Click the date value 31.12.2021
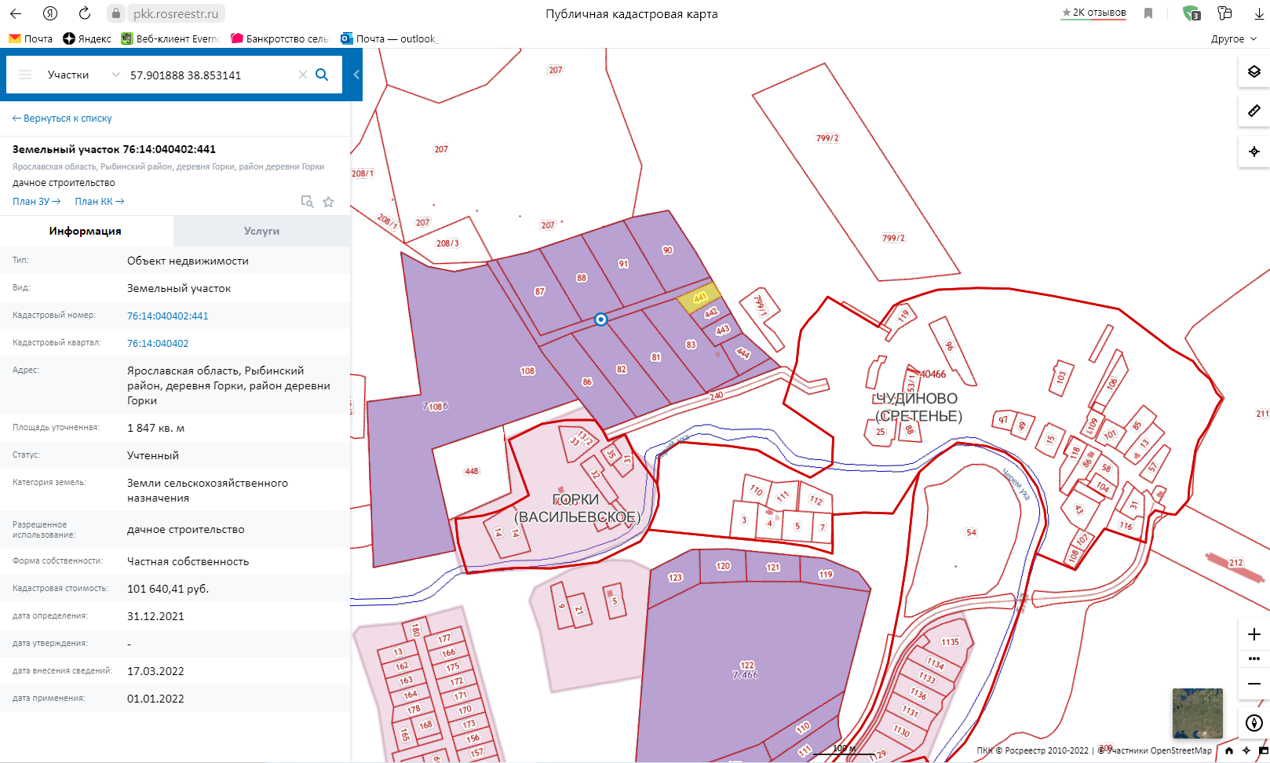Viewport: 1270px width, 763px height. [155, 616]
